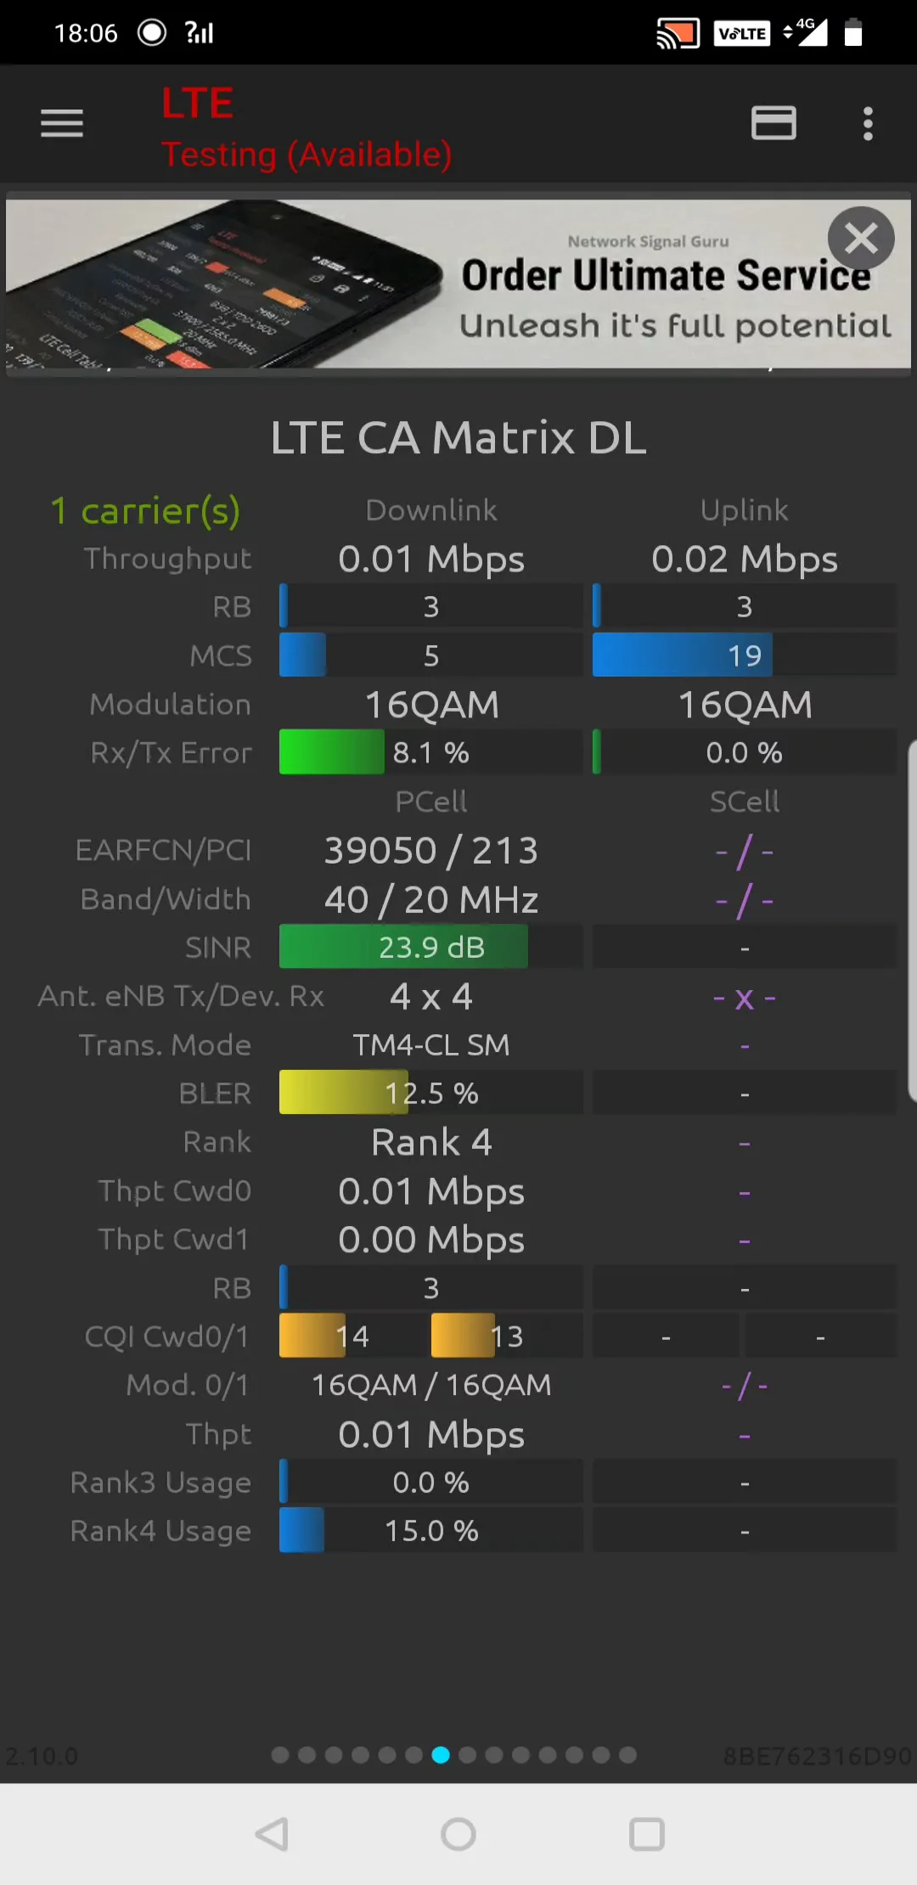Tap the VoLTE status bar indicator
Viewport: 917px width, 1885px height.
pyautogui.click(x=742, y=33)
